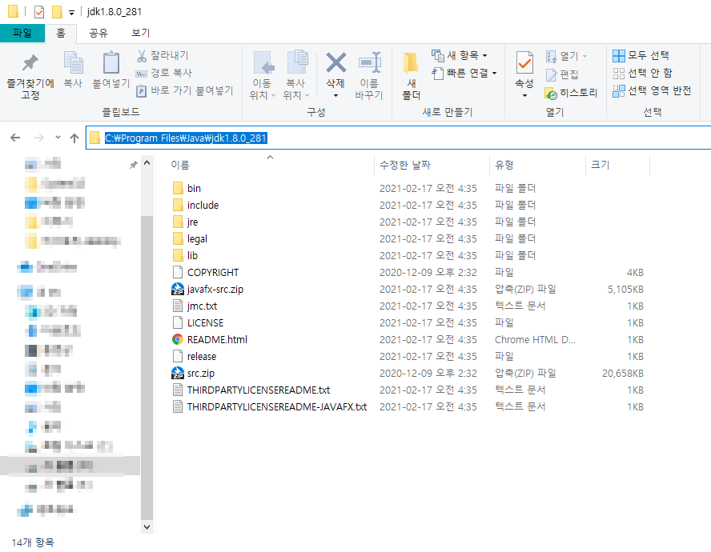Viewport: 711px width, 552px height.
Task: Select the lib folder
Action: 192,256
